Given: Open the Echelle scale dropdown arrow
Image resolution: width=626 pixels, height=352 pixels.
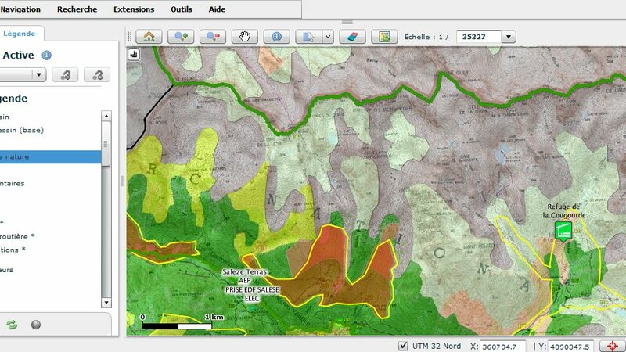Looking at the screenshot, I should pos(509,37).
